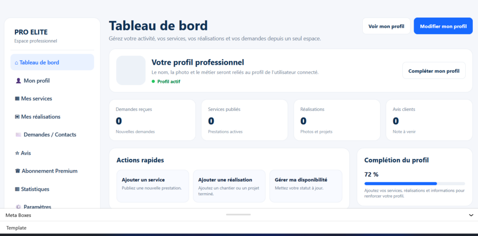
Task: Select Avis in the sidebar
Action: tap(52, 153)
